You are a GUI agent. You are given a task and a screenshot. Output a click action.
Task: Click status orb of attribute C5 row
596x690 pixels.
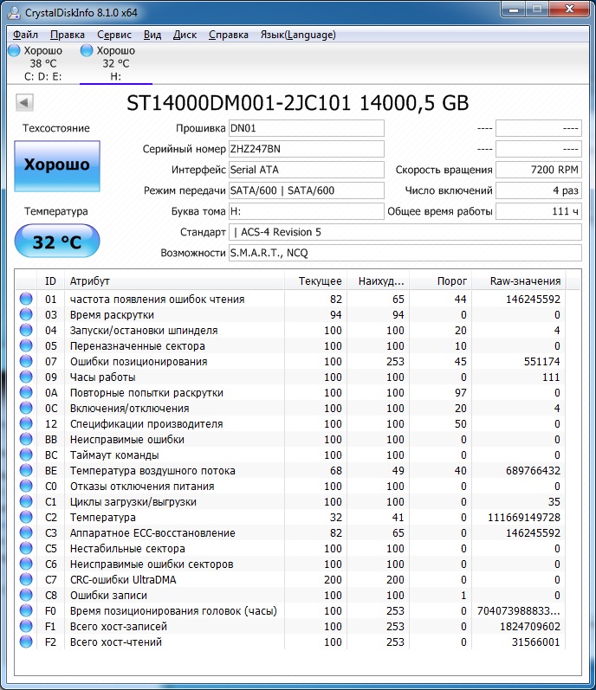tap(26, 548)
